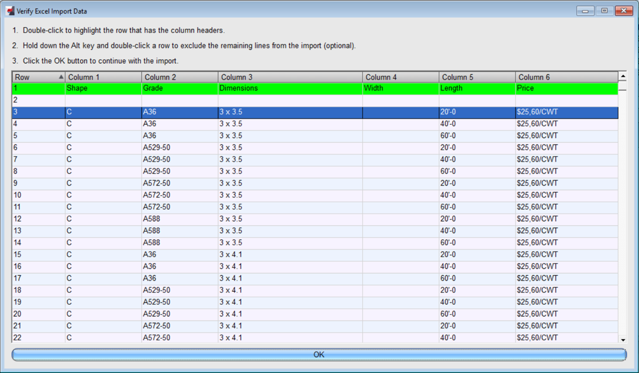Click the scrollbar down arrow
Image resolution: width=639 pixels, height=373 pixels.
pyautogui.click(x=623, y=340)
